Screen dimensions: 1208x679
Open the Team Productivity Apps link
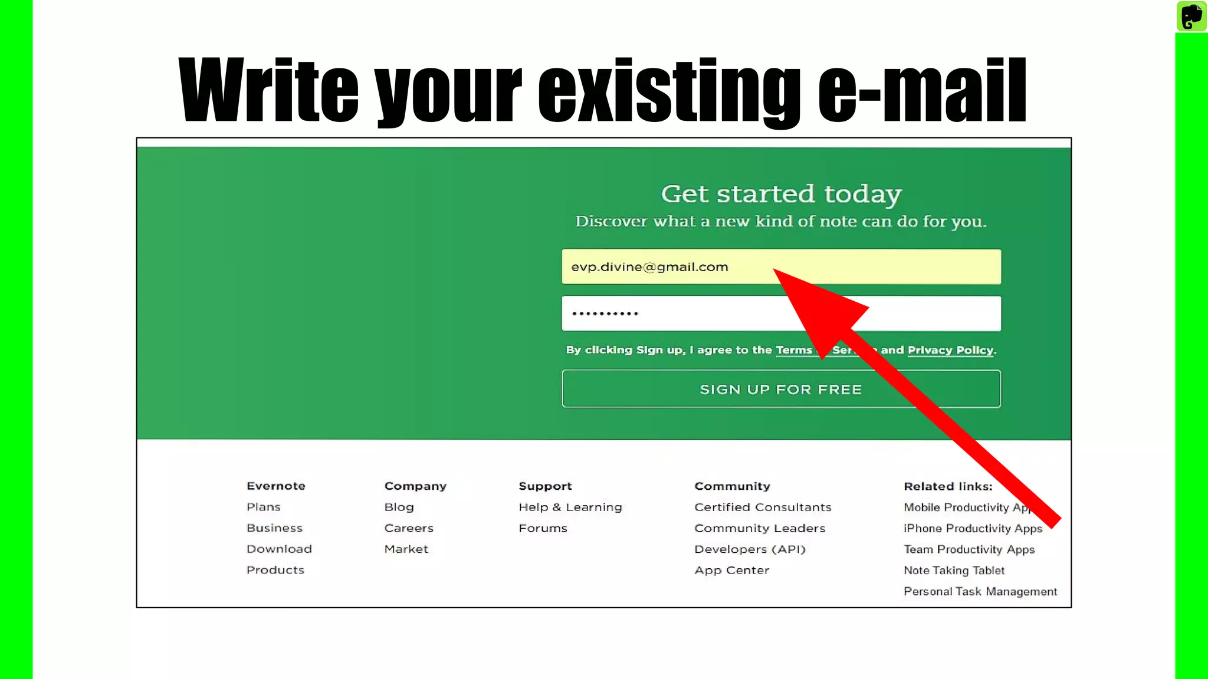click(969, 549)
